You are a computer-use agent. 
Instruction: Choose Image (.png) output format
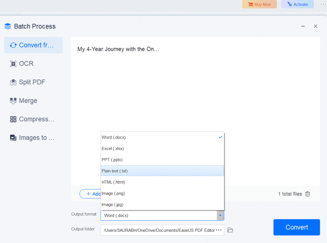pyautogui.click(x=162, y=194)
